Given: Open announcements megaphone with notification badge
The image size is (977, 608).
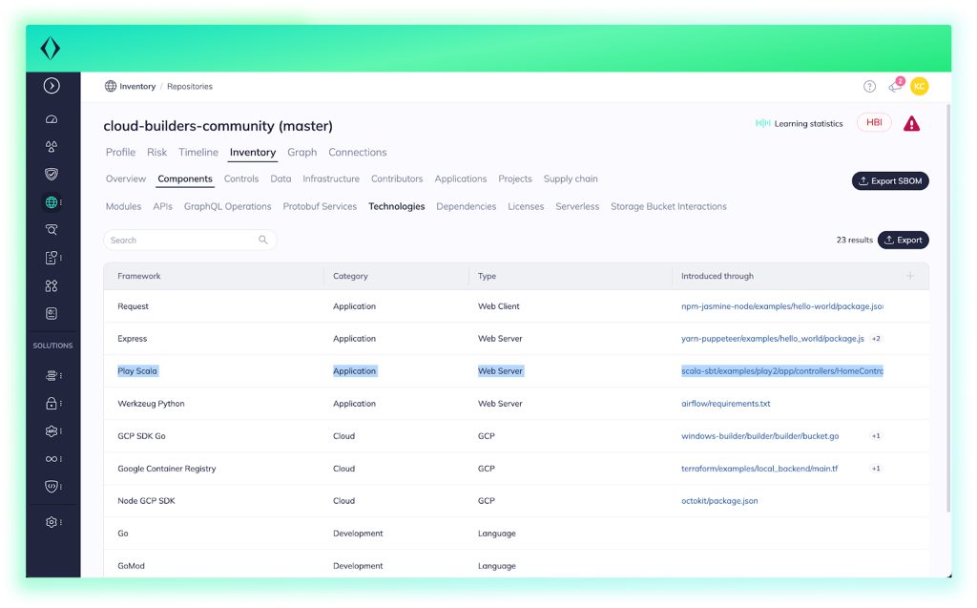Looking at the screenshot, I should point(895,86).
